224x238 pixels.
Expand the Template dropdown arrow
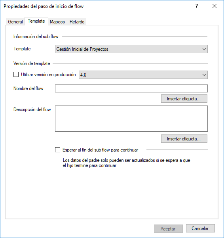[x=204, y=49]
